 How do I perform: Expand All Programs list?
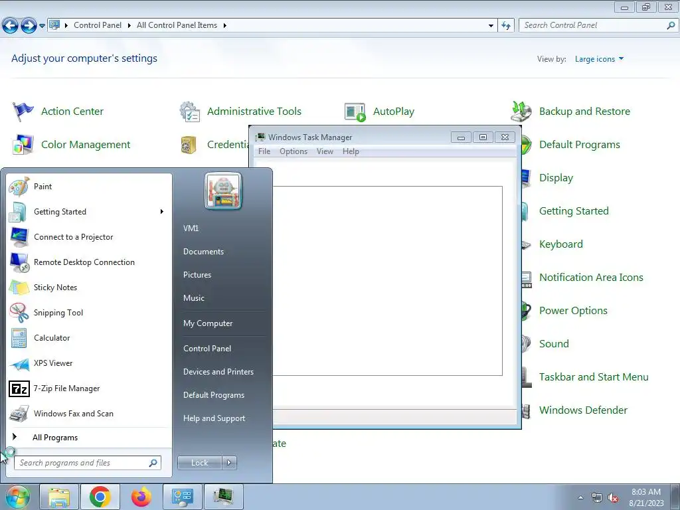55,438
